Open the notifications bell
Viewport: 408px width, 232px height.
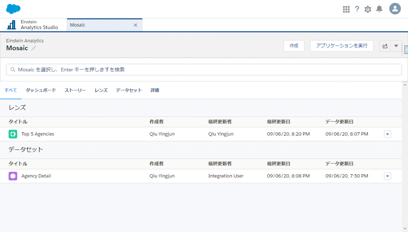coord(379,9)
